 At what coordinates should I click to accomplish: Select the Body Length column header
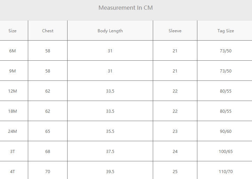[110, 31]
